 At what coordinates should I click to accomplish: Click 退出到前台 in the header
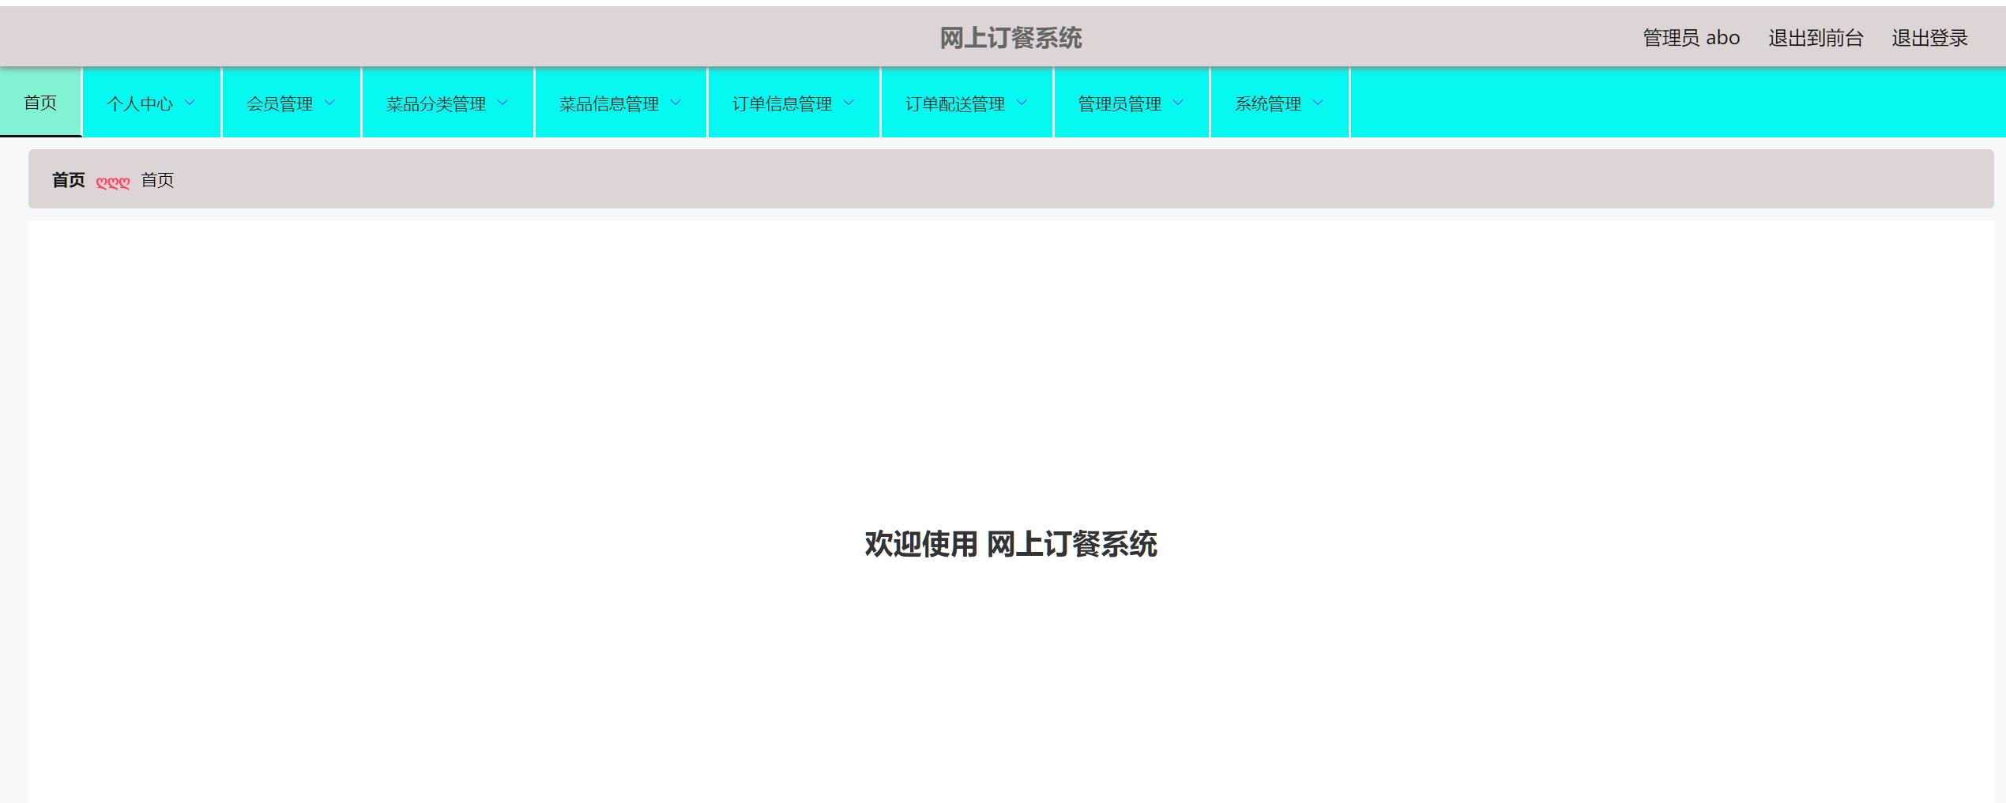tap(1815, 37)
